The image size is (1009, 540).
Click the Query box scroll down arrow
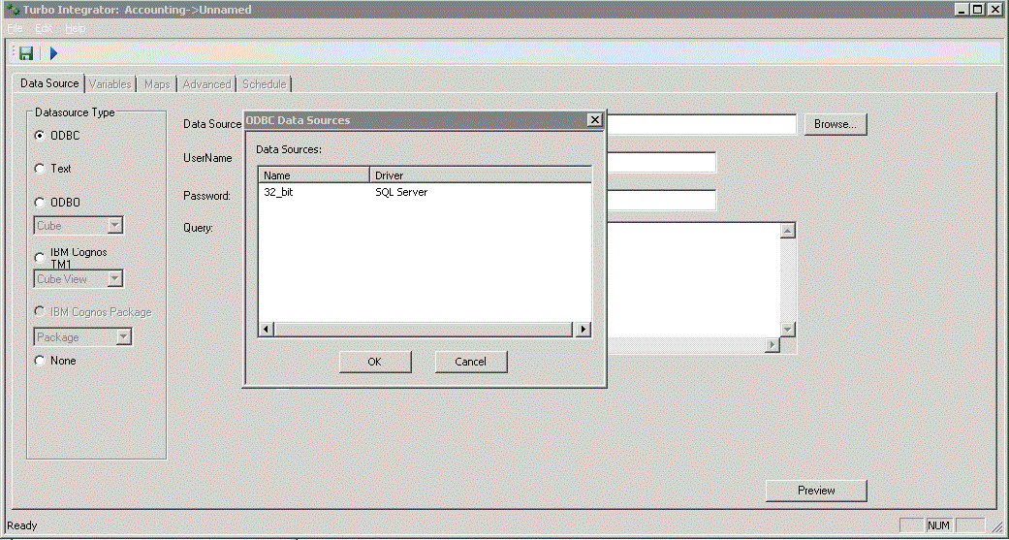tap(788, 330)
